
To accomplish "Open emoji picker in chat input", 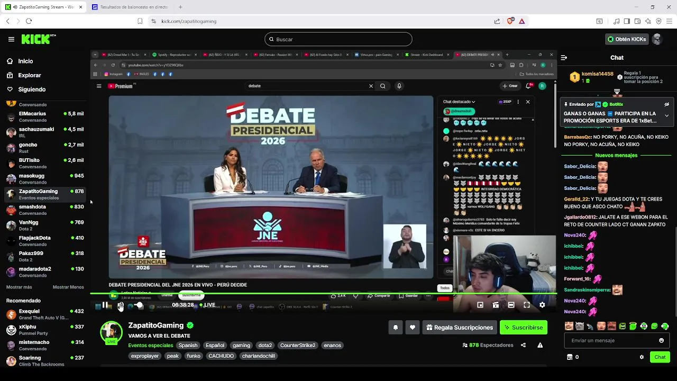I will [661, 340].
